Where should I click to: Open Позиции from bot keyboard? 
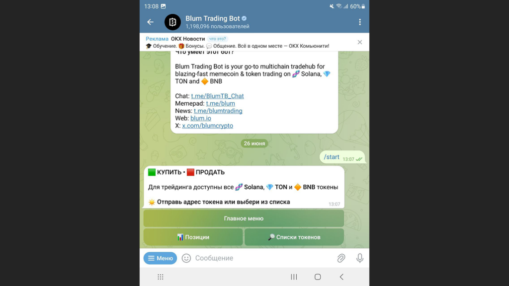[193, 237]
